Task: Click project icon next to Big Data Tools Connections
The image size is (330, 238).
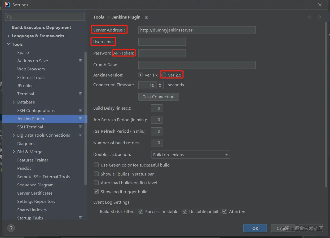Action: [x=81, y=135]
